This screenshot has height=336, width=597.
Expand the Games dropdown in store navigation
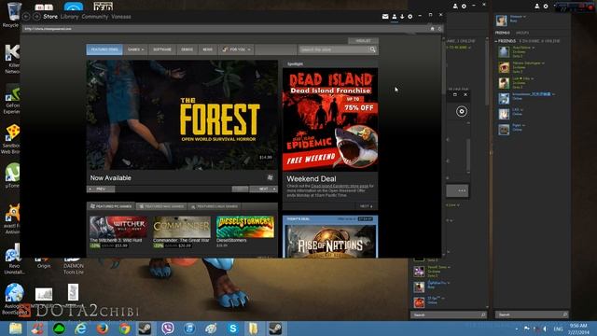(x=135, y=49)
